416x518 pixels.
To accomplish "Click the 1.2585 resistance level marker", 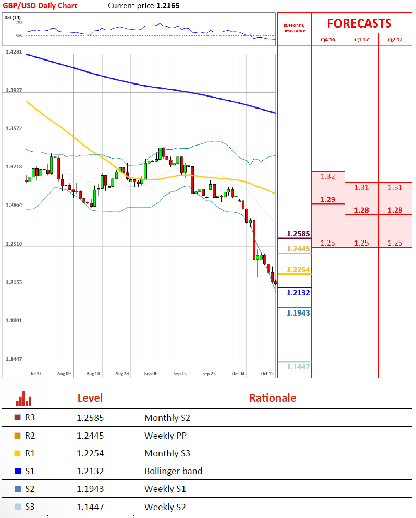I will pyautogui.click(x=298, y=234).
